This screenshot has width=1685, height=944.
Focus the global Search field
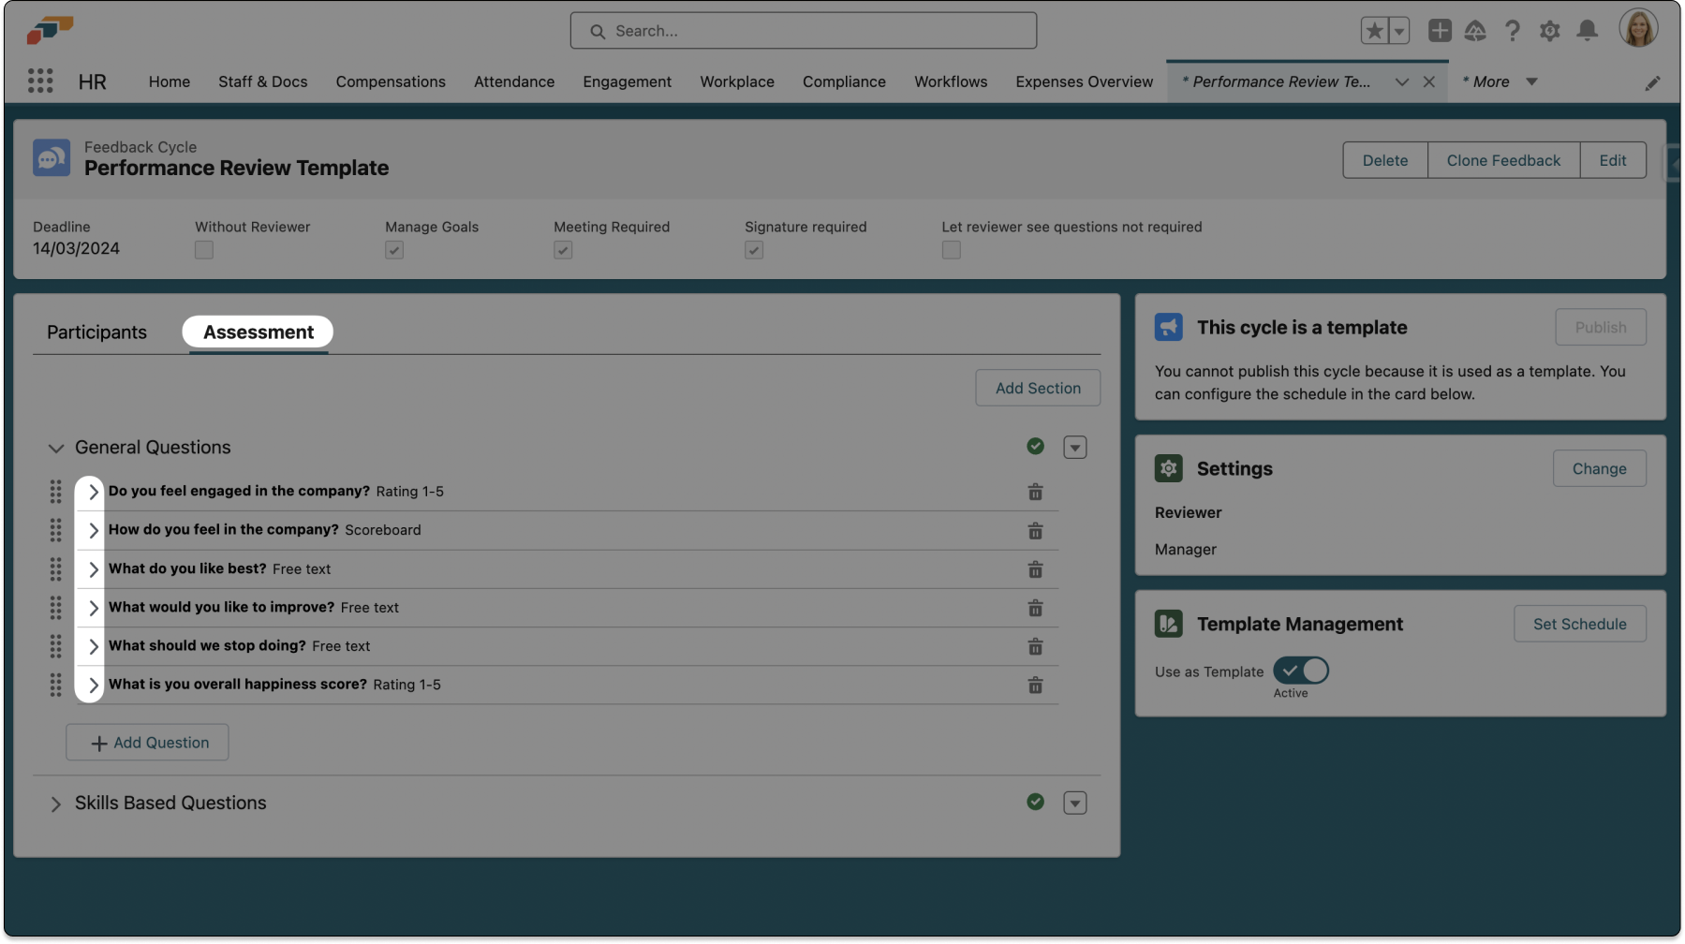(x=803, y=31)
